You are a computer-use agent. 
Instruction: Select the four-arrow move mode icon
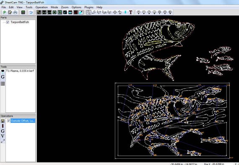[115, 12]
